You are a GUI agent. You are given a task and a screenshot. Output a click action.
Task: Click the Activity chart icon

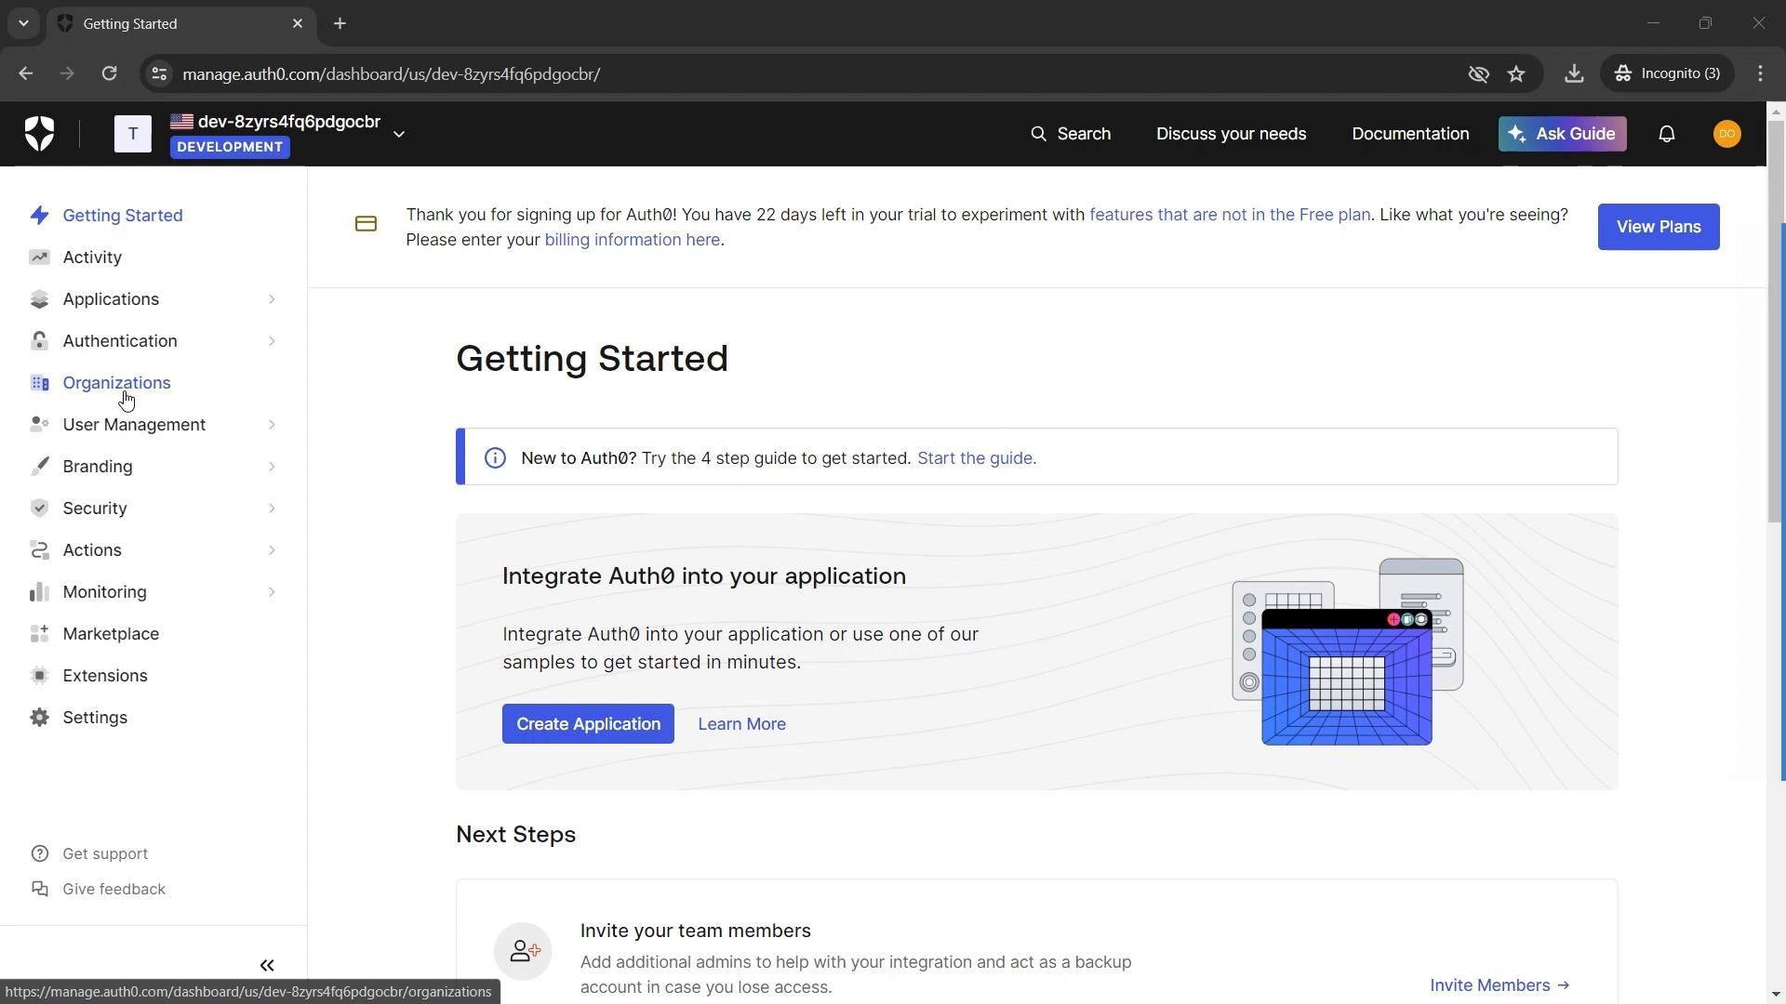pos(39,258)
